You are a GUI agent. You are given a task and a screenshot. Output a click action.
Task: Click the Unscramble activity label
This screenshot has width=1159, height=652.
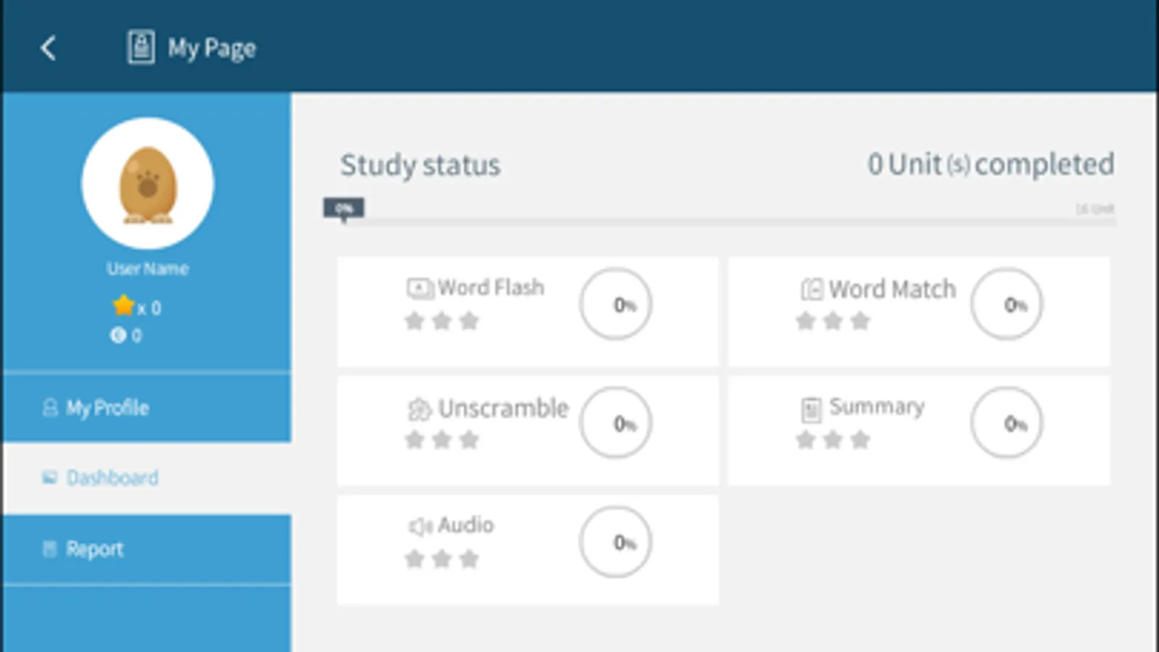tap(503, 409)
